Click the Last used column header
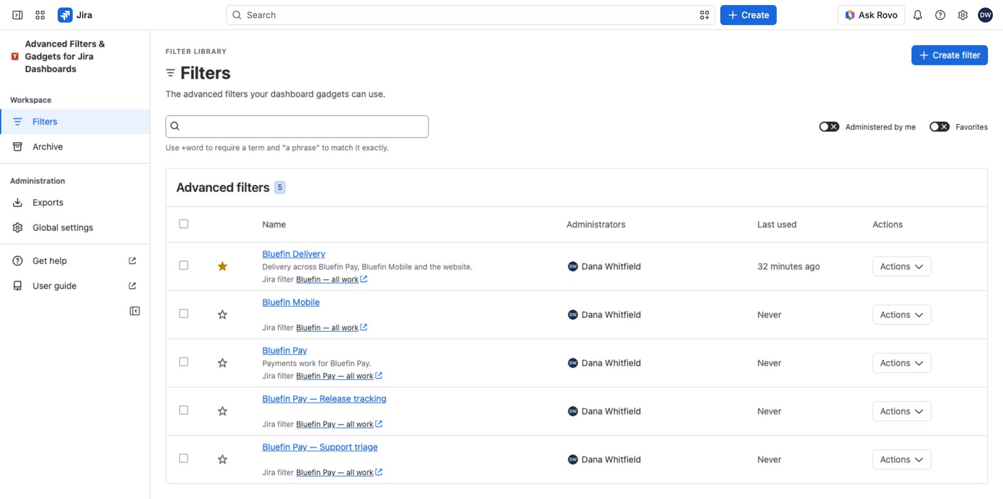Screen dimensions: 1003x499 tap(777, 224)
